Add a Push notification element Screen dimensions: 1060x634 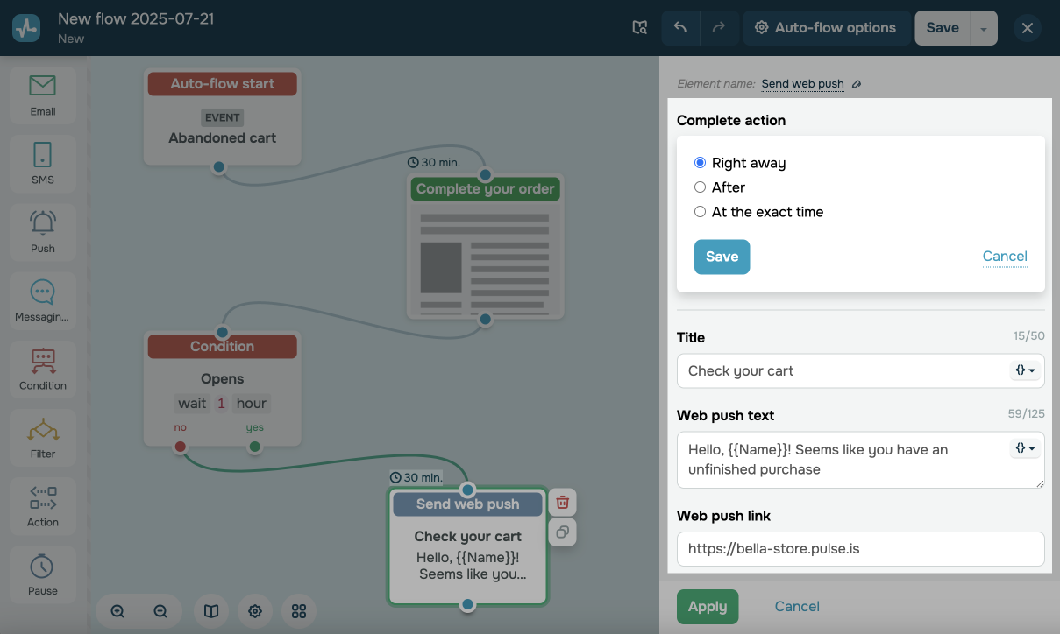click(x=42, y=231)
